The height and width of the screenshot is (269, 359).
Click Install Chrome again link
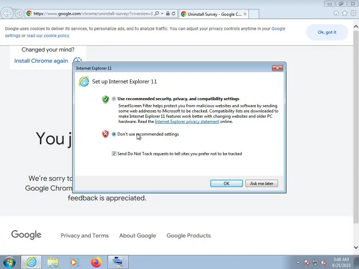(x=41, y=61)
